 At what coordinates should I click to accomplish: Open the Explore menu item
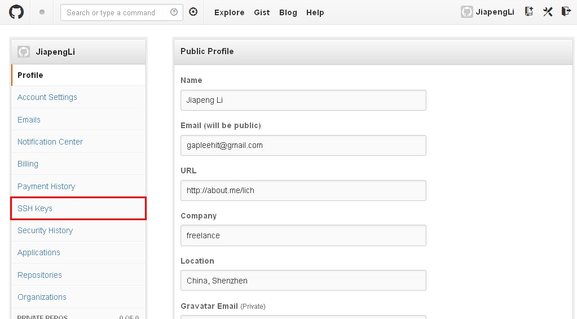pos(229,12)
